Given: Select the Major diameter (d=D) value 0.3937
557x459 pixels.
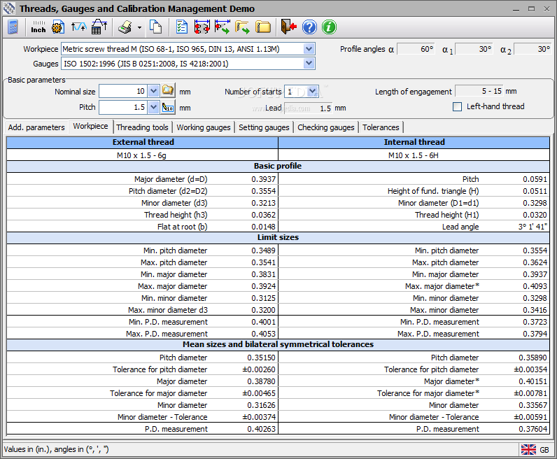Looking at the screenshot, I should (x=263, y=179).
